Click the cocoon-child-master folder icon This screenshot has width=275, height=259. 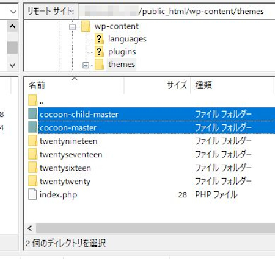[x=32, y=114]
